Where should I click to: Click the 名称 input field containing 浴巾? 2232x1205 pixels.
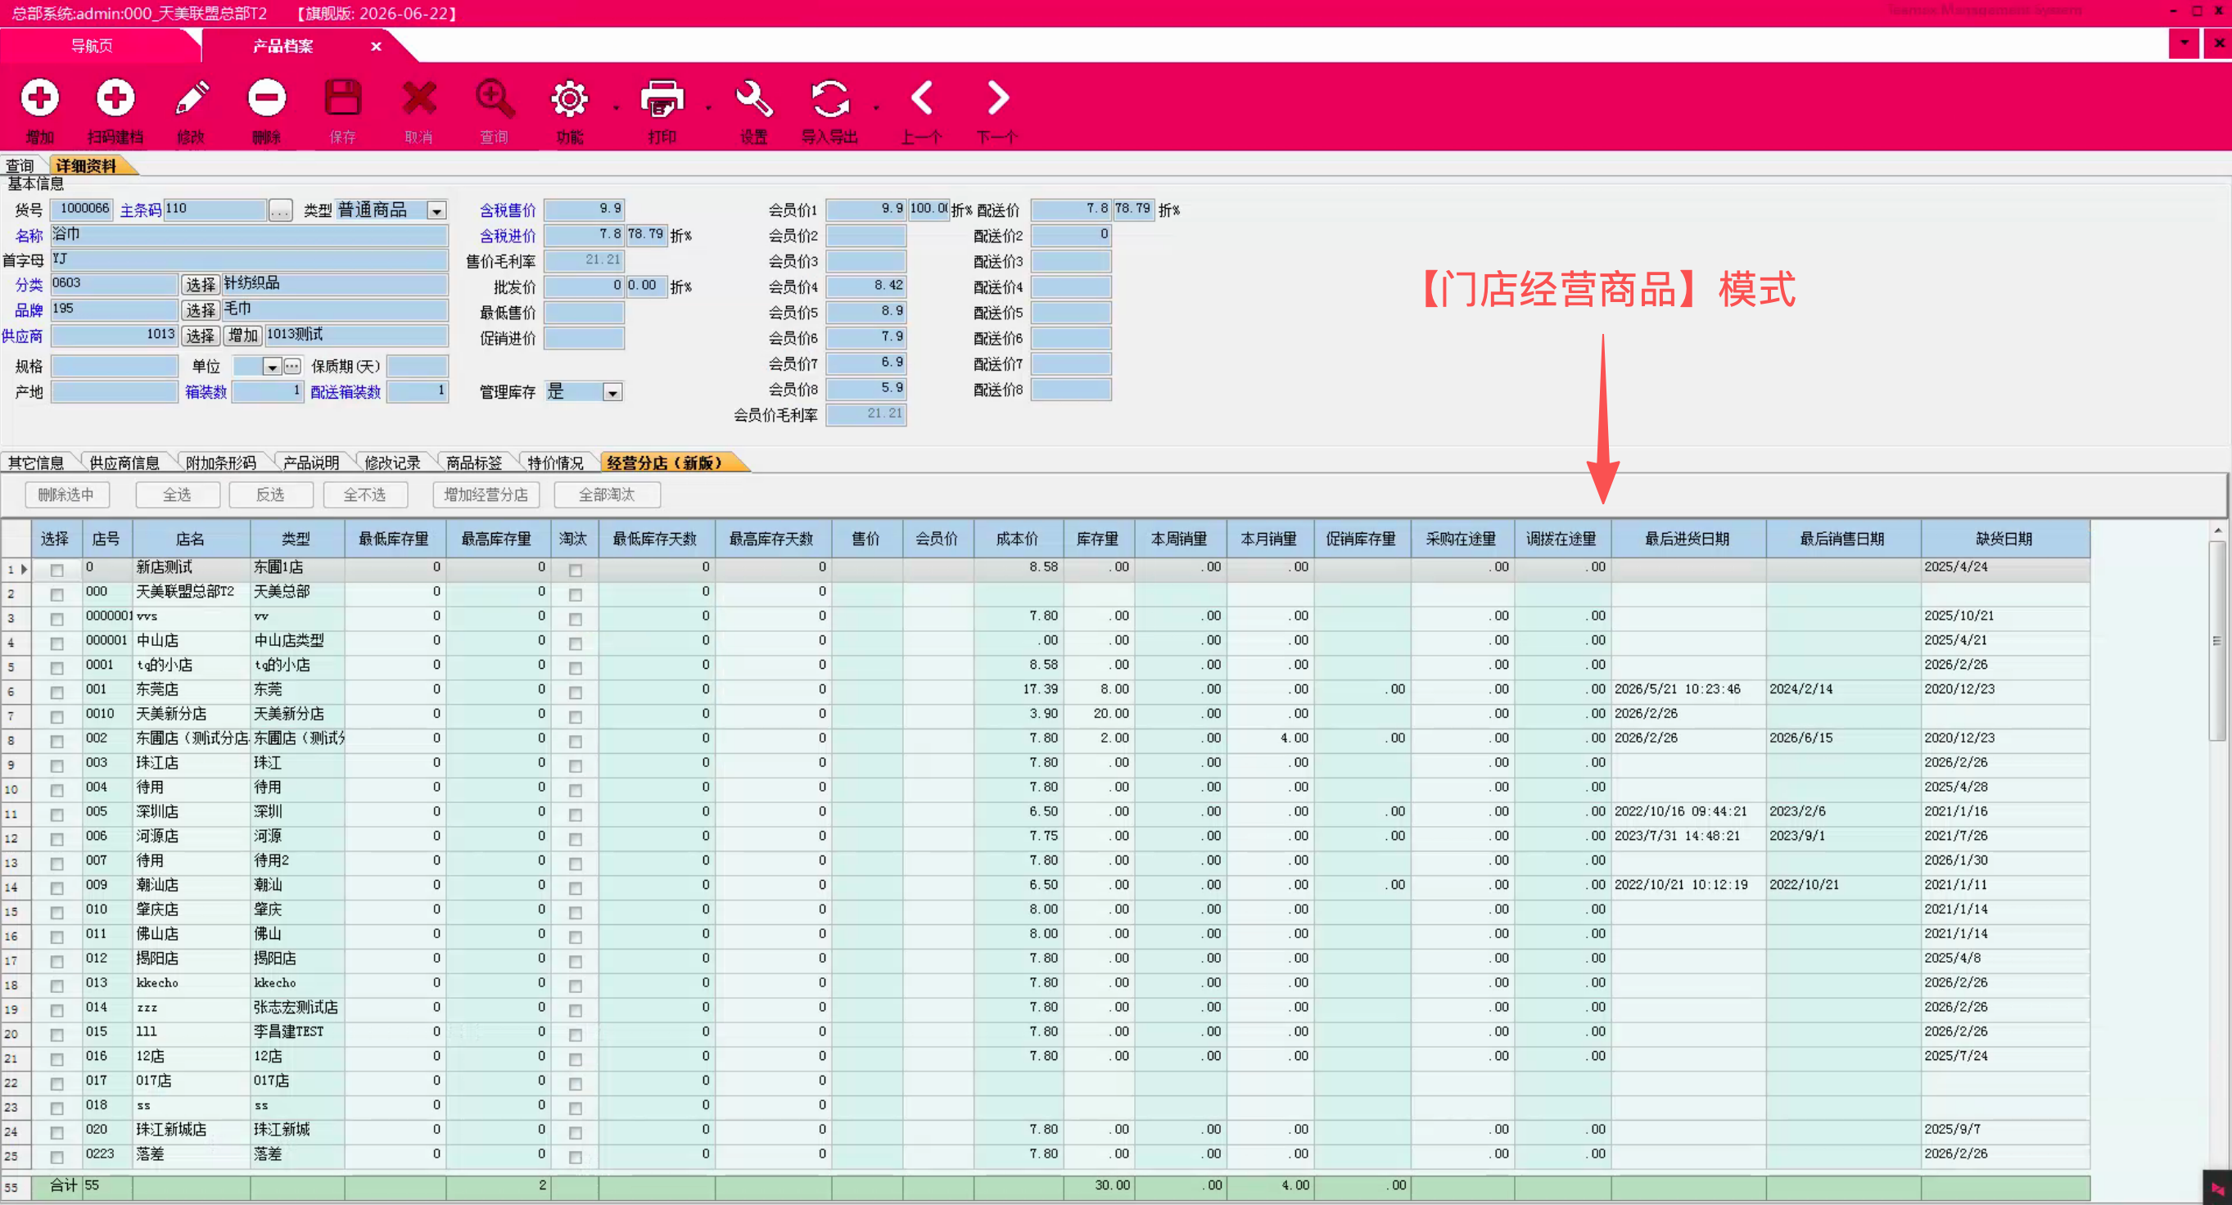(x=250, y=235)
